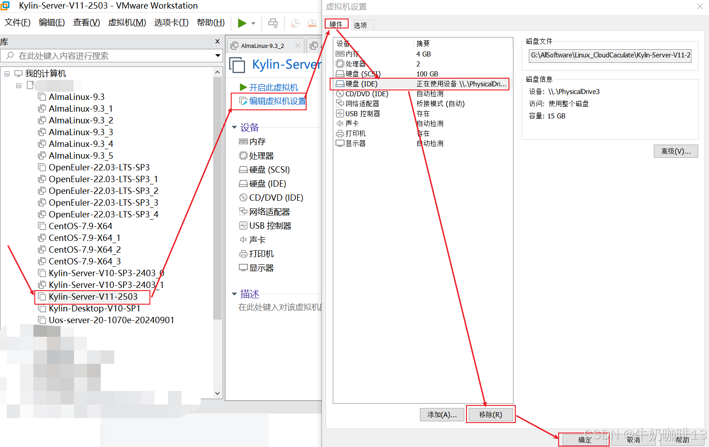709x447 pixels.
Task: Select 打印机 in settings device list
Action: pos(423,133)
